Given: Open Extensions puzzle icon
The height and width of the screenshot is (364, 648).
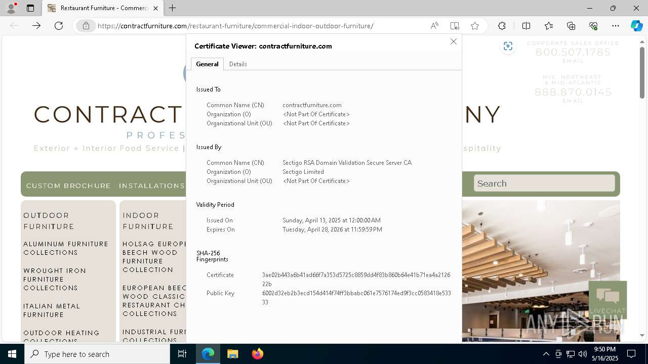Looking at the screenshot, I should 502,26.
